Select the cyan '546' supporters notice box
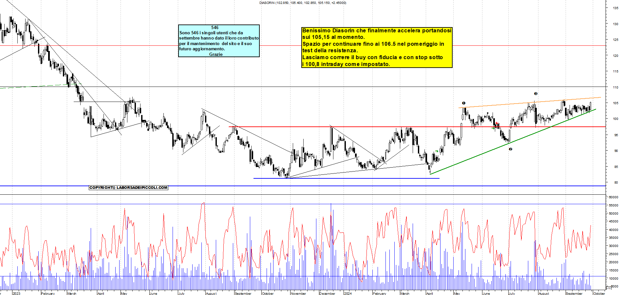Image resolution: width=619 pixels, height=295 pixels. (219, 41)
